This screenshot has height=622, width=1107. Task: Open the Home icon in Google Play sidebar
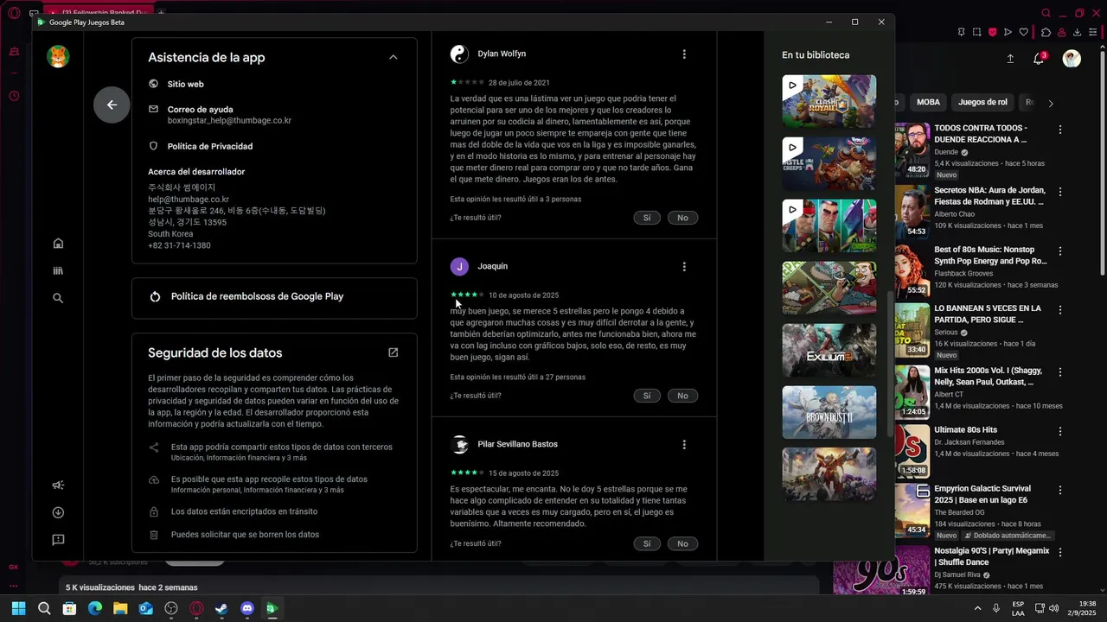pyautogui.click(x=58, y=244)
